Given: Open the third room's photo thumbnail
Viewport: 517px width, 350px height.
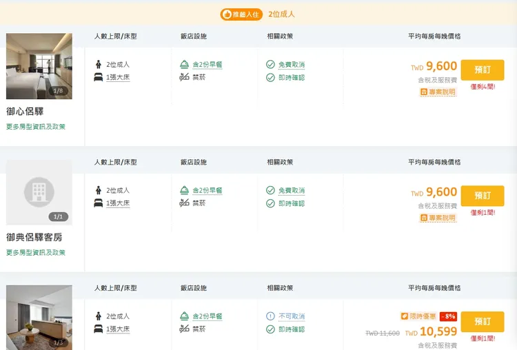Looking at the screenshot, I should coord(39,318).
